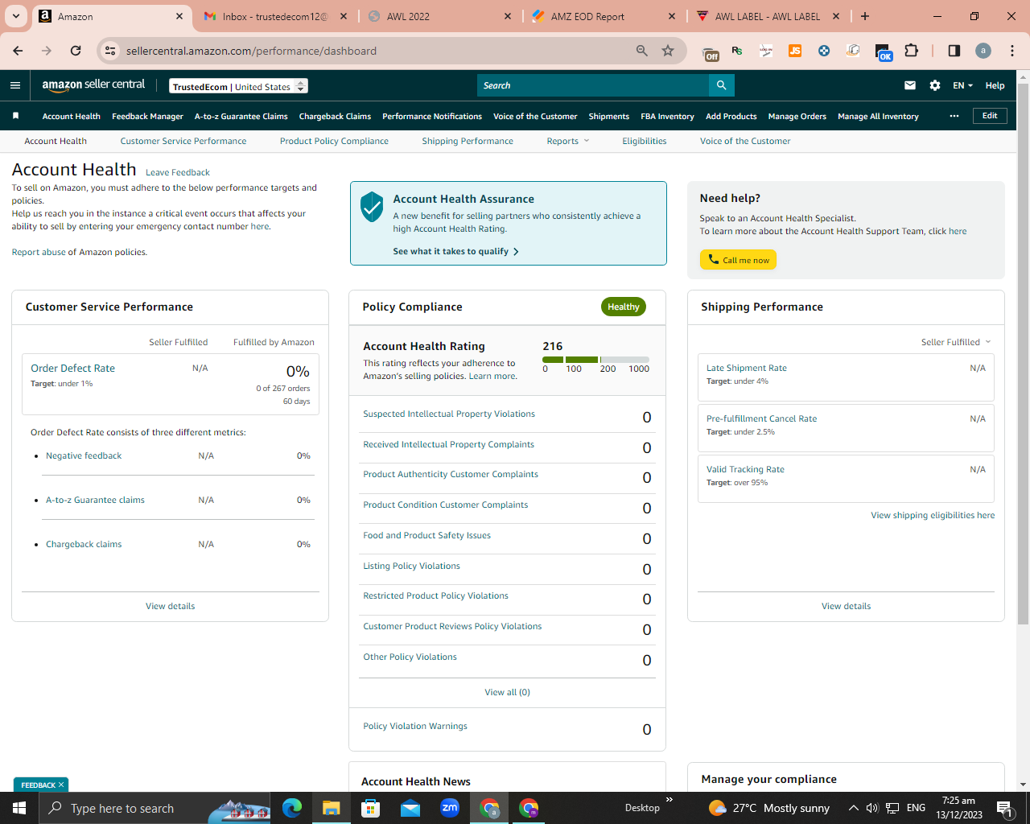Open the Product Policy Compliance sub-tab
This screenshot has width=1030, height=824.
[x=334, y=141]
